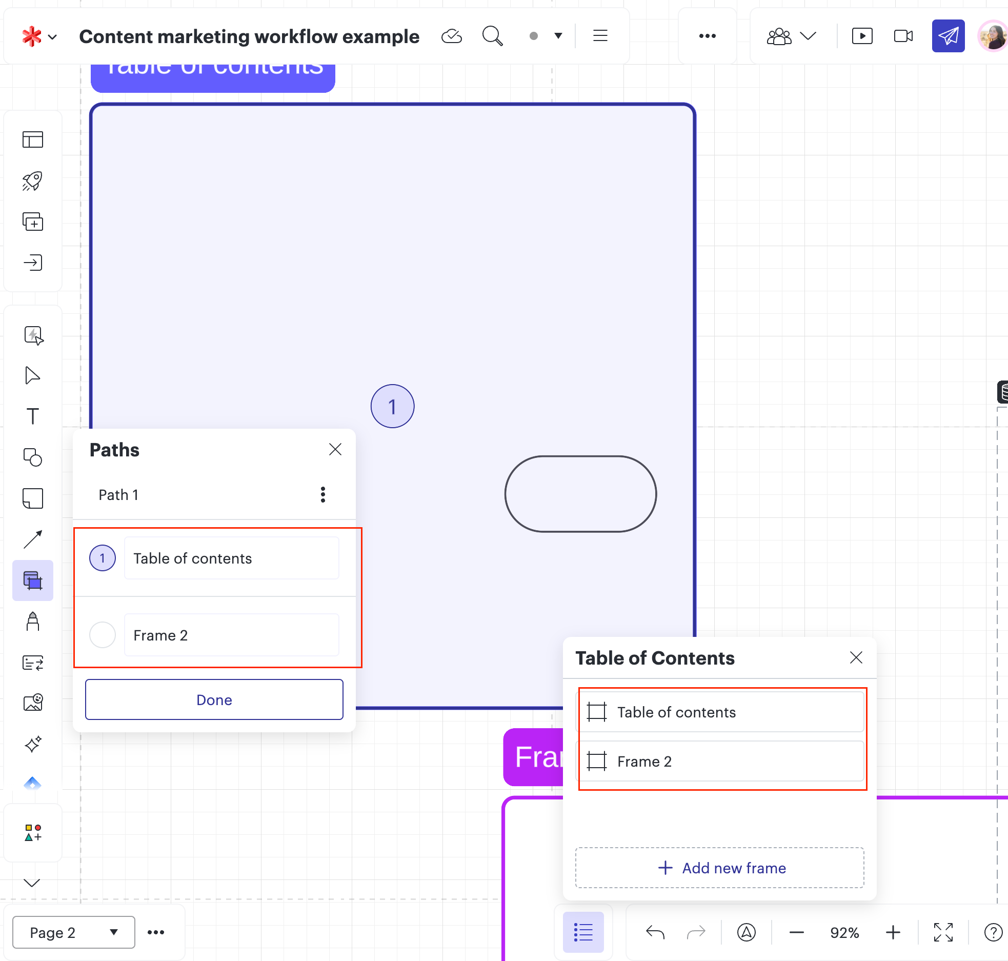Click the Redo arrow
The image size is (1008, 961).
(696, 932)
